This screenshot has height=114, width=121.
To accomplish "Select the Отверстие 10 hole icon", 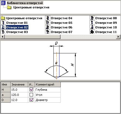I will (x=92, y=27).
